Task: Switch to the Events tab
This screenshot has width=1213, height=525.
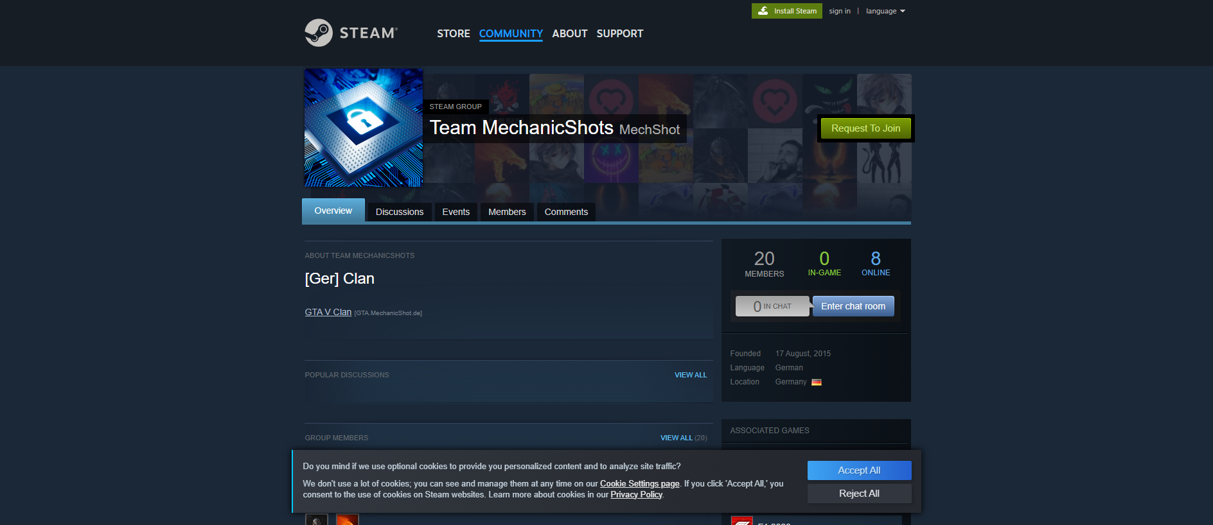Action: [x=456, y=212]
